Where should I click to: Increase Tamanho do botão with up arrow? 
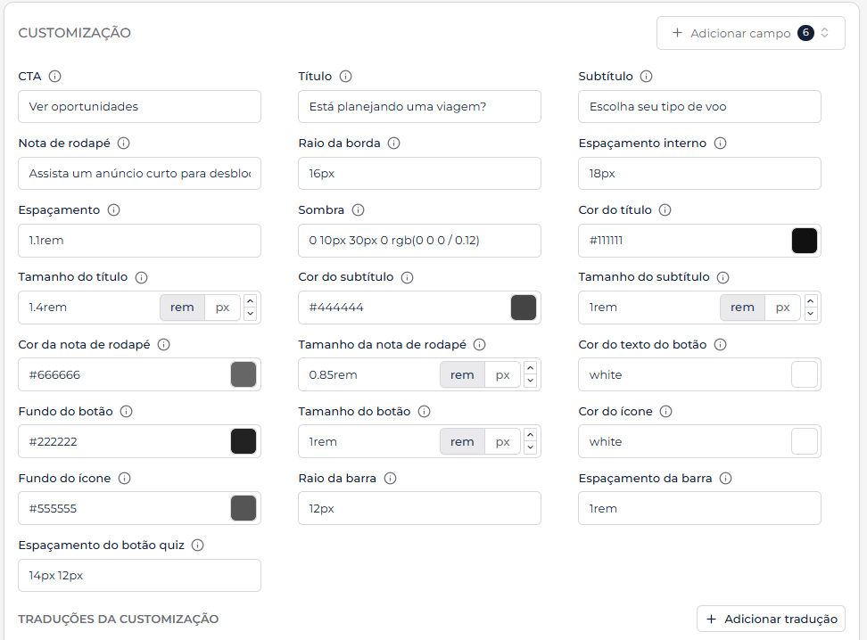pyautogui.click(x=530, y=435)
